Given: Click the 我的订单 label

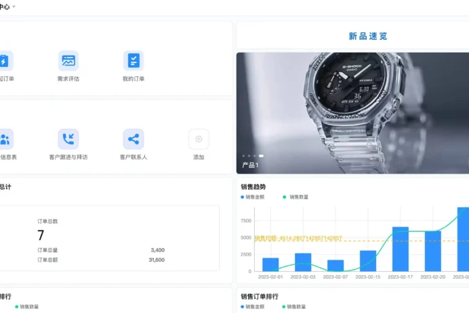Looking at the screenshot, I should coord(134,79).
